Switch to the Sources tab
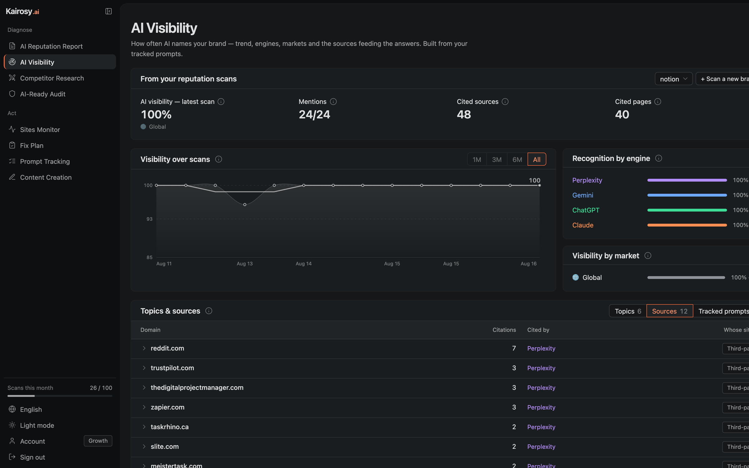Viewport: 749px width, 468px height. 670,311
